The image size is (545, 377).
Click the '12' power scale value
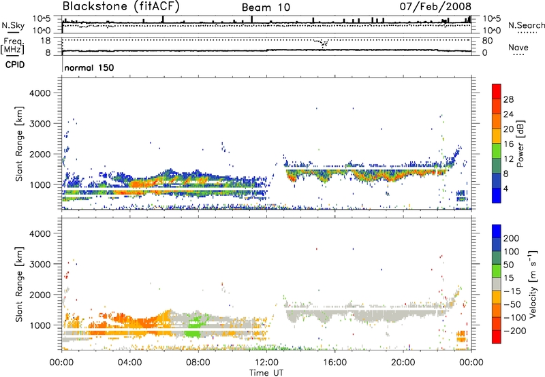coord(508,159)
